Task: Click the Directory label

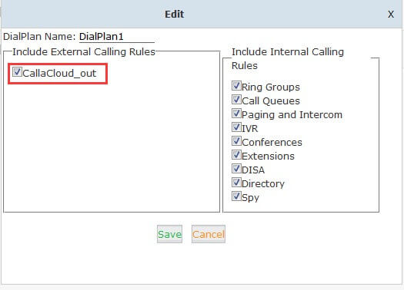Action: tap(263, 184)
